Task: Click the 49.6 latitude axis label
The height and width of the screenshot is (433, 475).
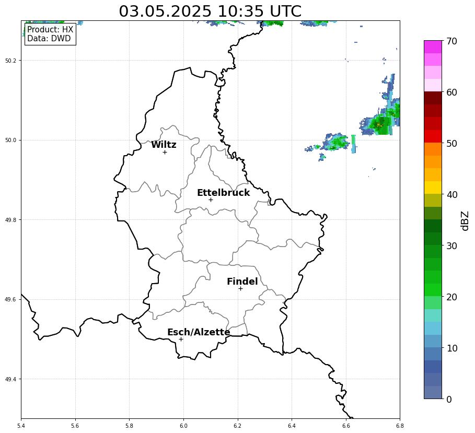Action: [x=10, y=299]
